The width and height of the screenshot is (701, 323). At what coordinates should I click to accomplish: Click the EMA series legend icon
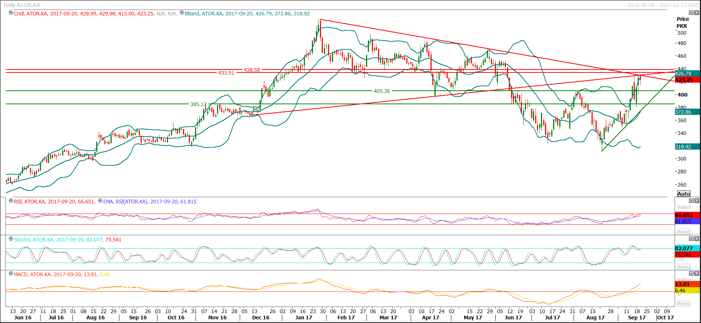100,201
